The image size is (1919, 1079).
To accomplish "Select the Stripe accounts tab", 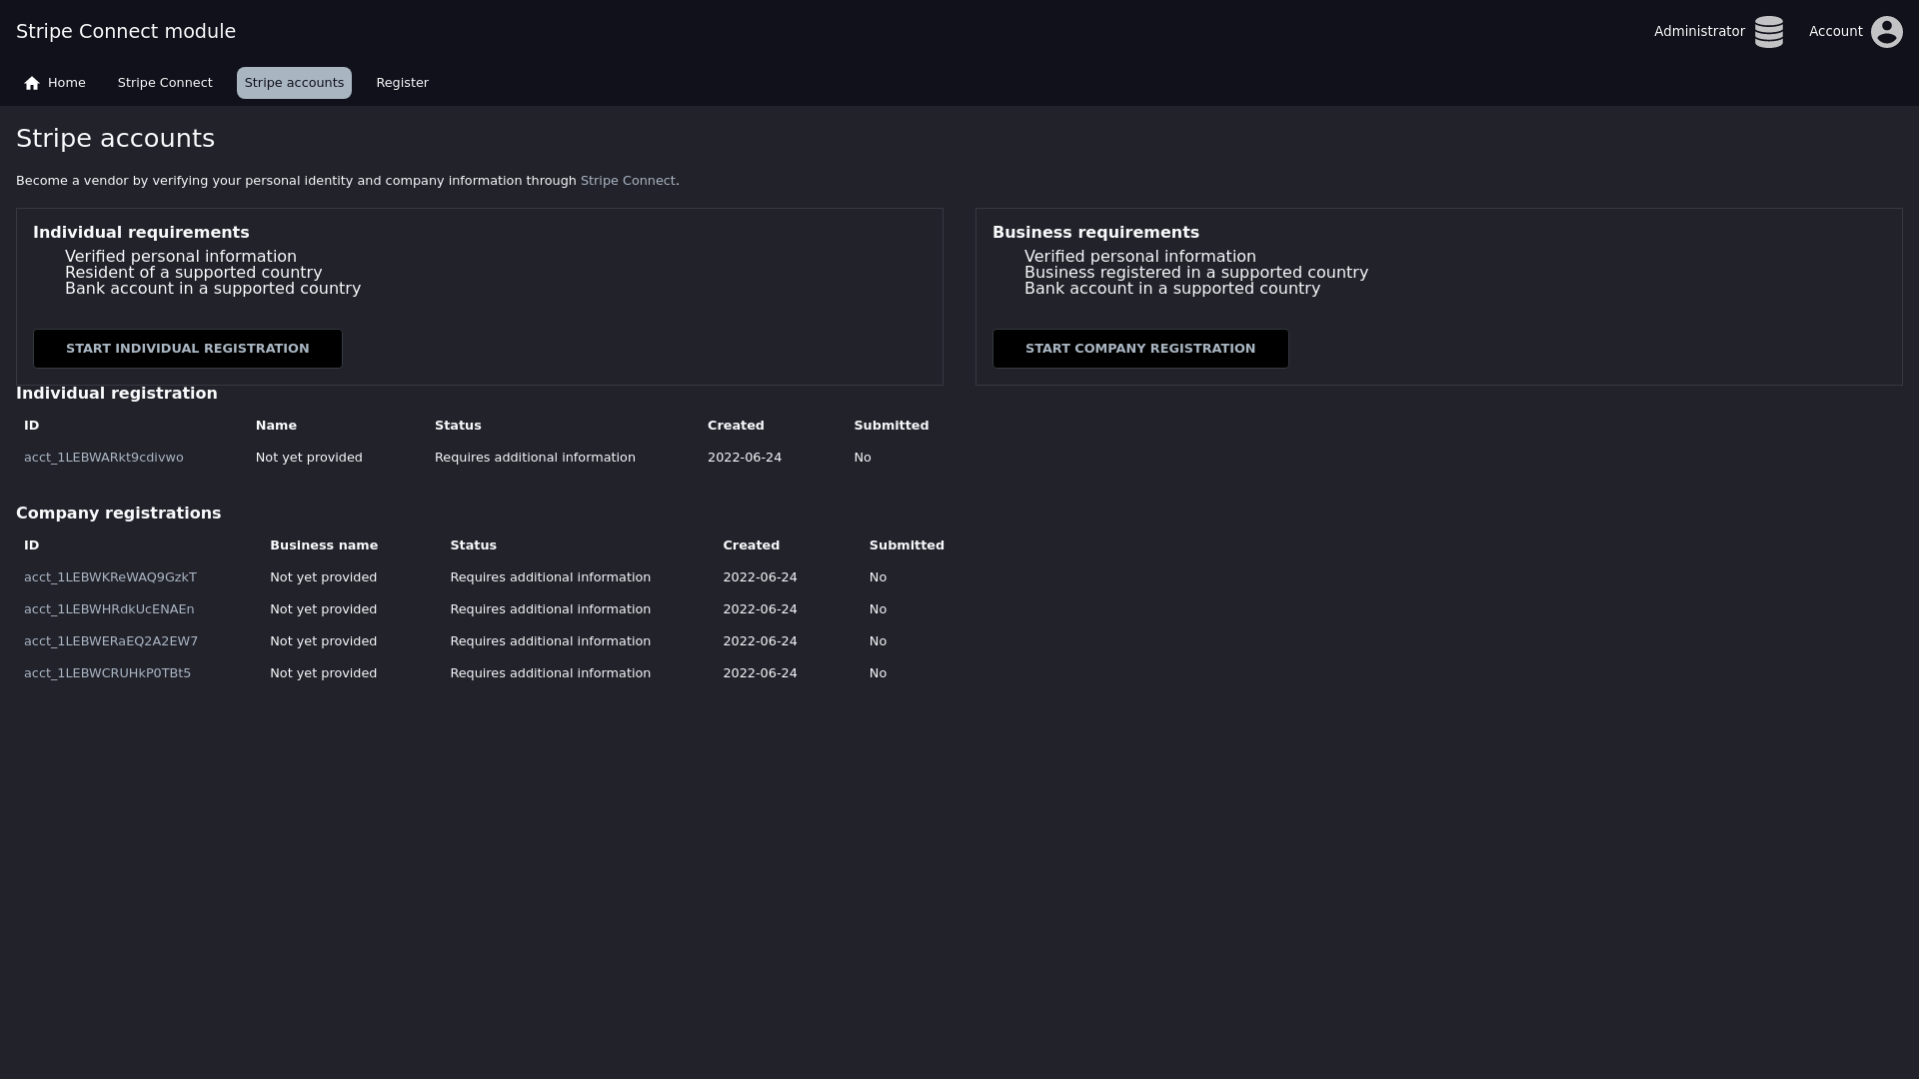I will (x=294, y=83).
